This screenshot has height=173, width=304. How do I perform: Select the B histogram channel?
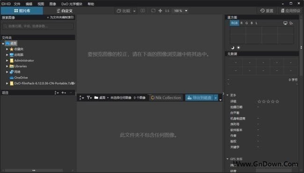(x=252, y=23)
